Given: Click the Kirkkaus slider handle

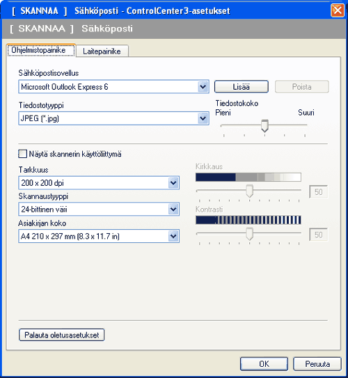Looking at the screenshot, I should coord(249,191).
